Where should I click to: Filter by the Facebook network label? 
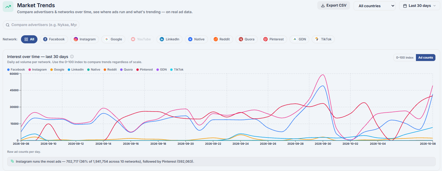[x=57, y=39]
